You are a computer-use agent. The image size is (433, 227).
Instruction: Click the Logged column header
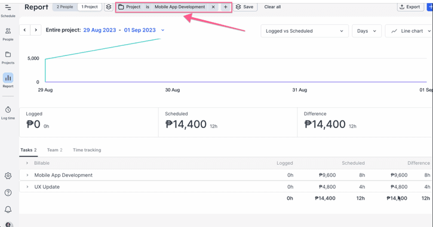click(285, 163)
